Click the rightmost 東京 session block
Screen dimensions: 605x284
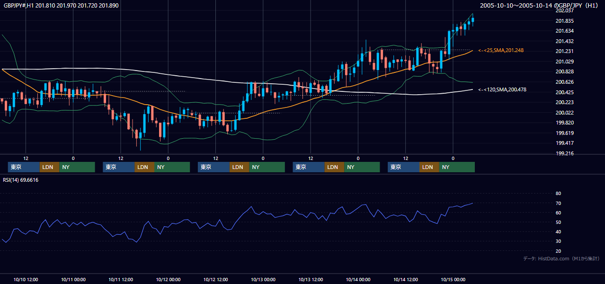(403, 167)
